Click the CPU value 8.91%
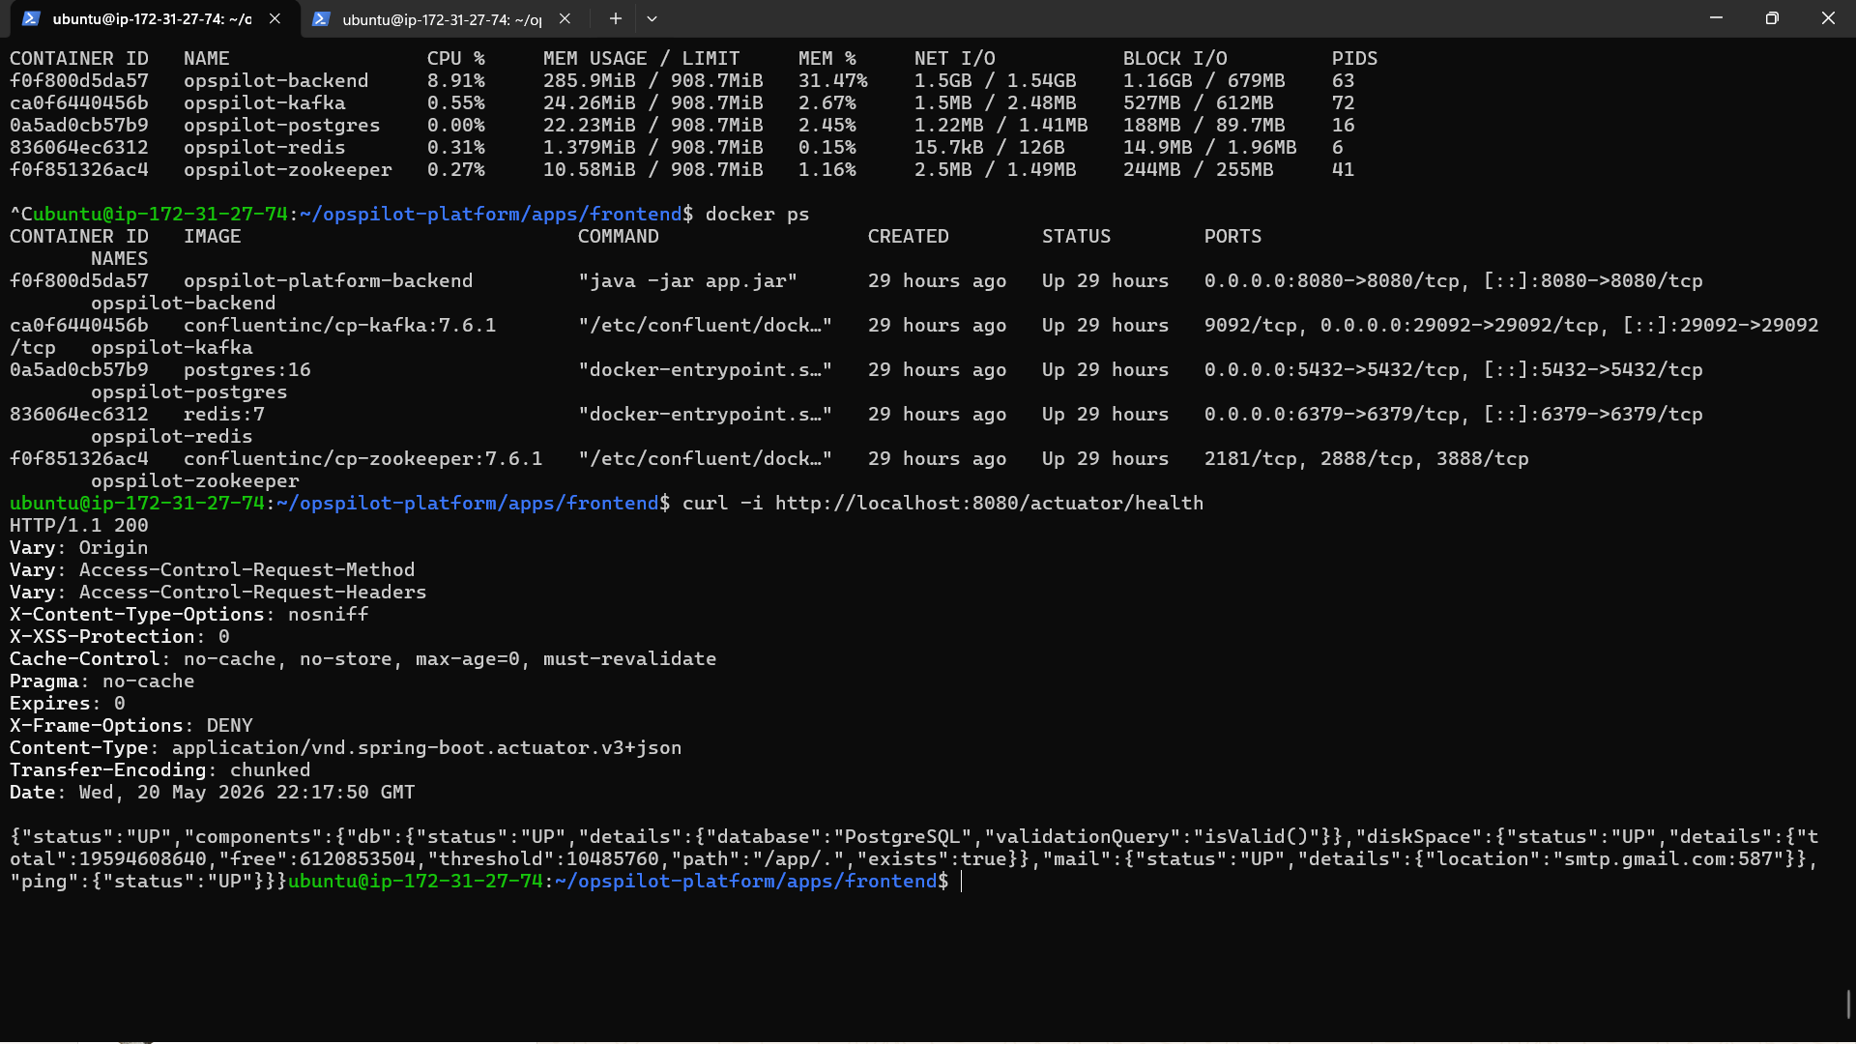The height and width of the screenshot is (1044, 1856). click(x=456, y=81)
